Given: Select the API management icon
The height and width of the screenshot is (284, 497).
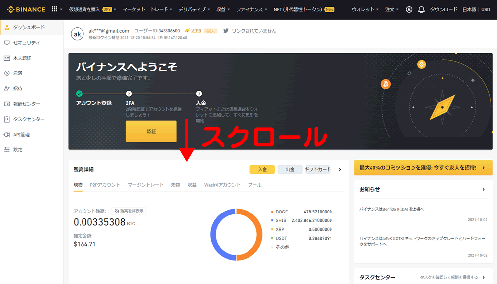Looking at the screenshot, I should tap(7, 135).
